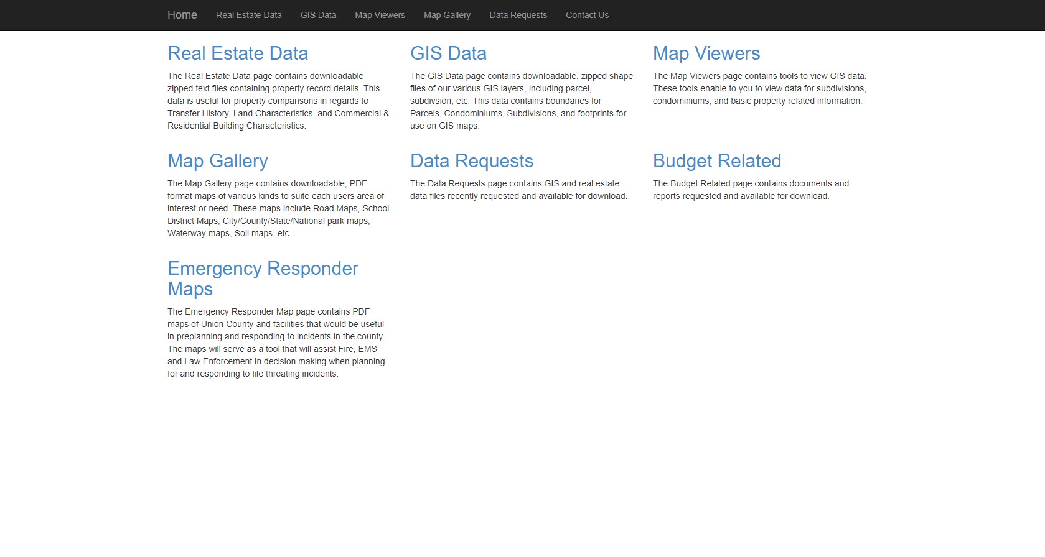1045x557 pixels.
Task: Click text "The Map Gallery page contains downloadable, PDF"
Action: (x=267, y=183)
